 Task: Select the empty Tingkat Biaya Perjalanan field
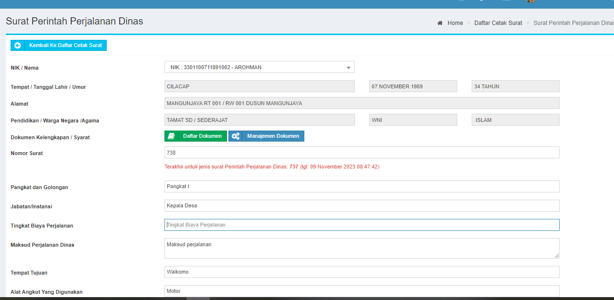(362, 225)
